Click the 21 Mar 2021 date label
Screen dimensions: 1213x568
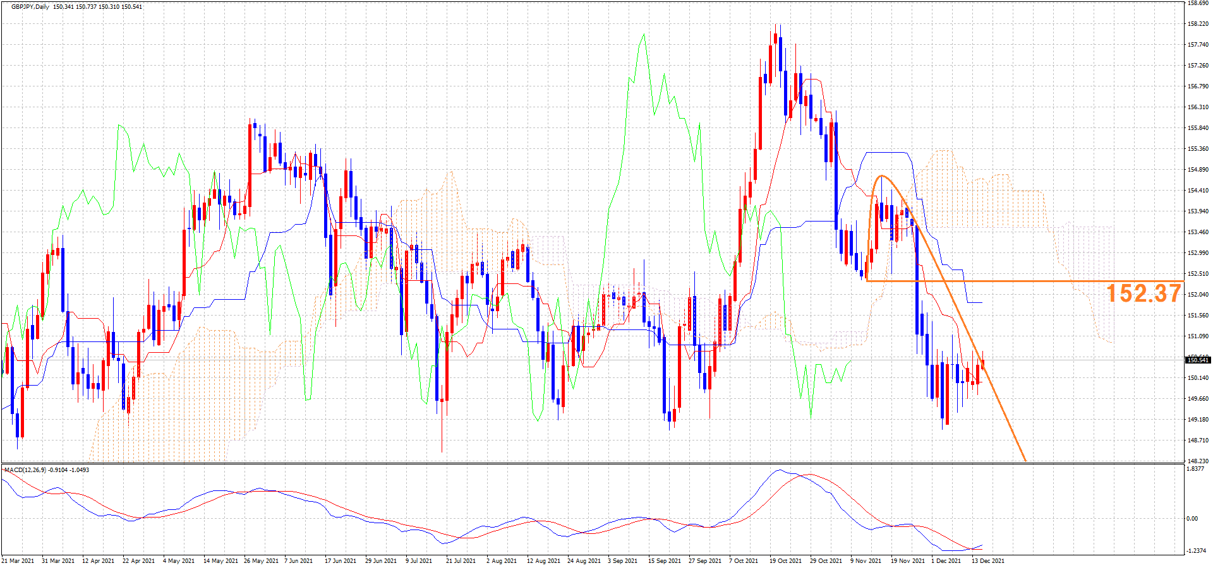18,561
